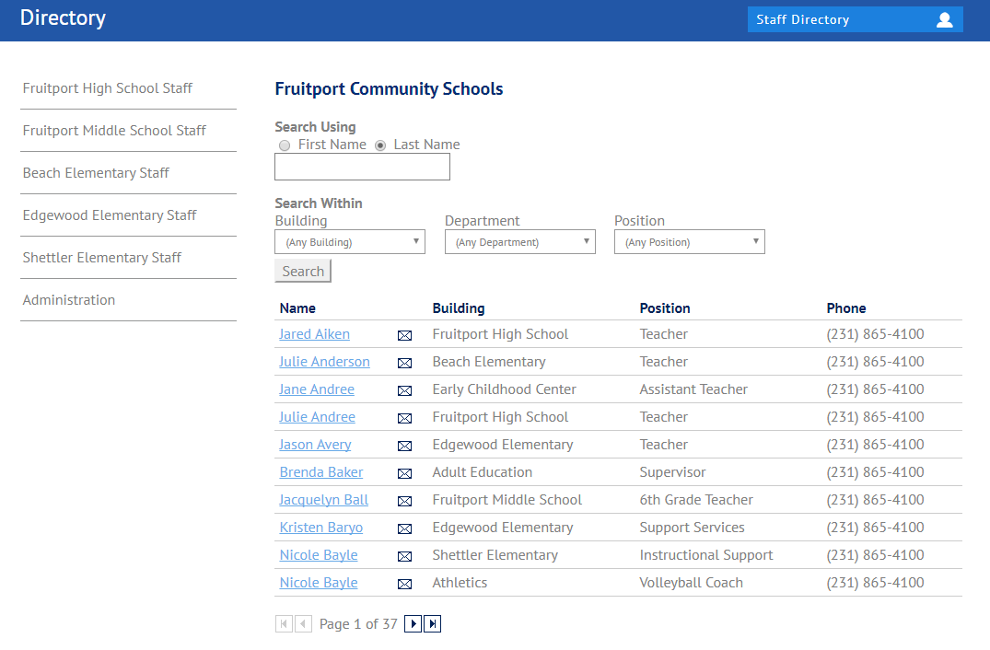Click into the name search text field
Image resolution: width=990 pixels, height=650 pixels.
point(362,167)
